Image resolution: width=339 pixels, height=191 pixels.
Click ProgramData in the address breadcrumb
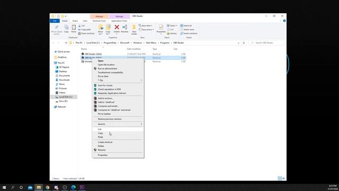[x=110, y=43]
